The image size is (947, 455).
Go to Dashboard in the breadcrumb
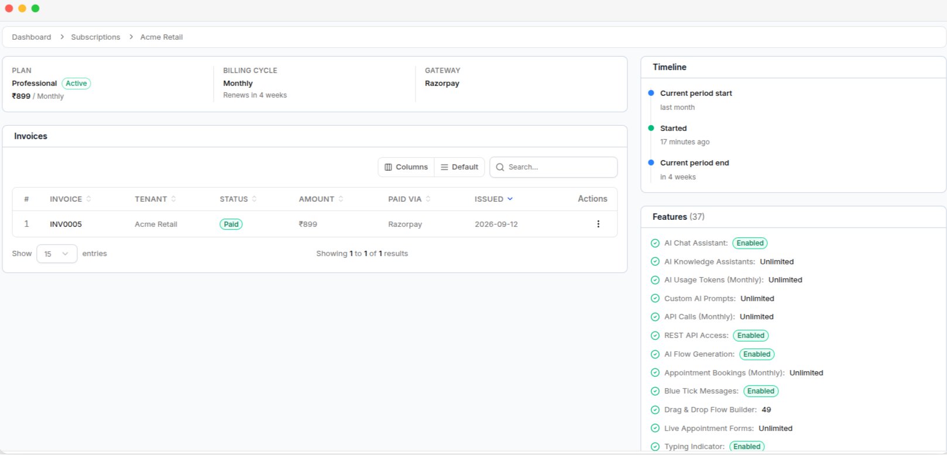32,37
